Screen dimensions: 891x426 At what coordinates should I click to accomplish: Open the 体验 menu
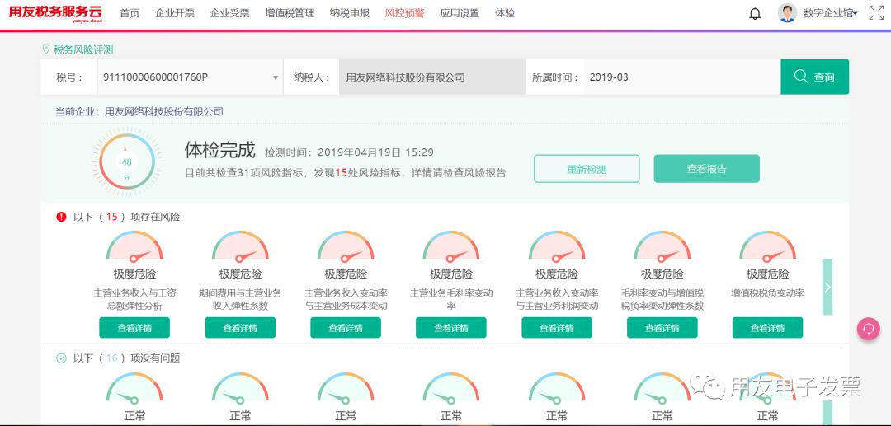[x=505, y=14]
